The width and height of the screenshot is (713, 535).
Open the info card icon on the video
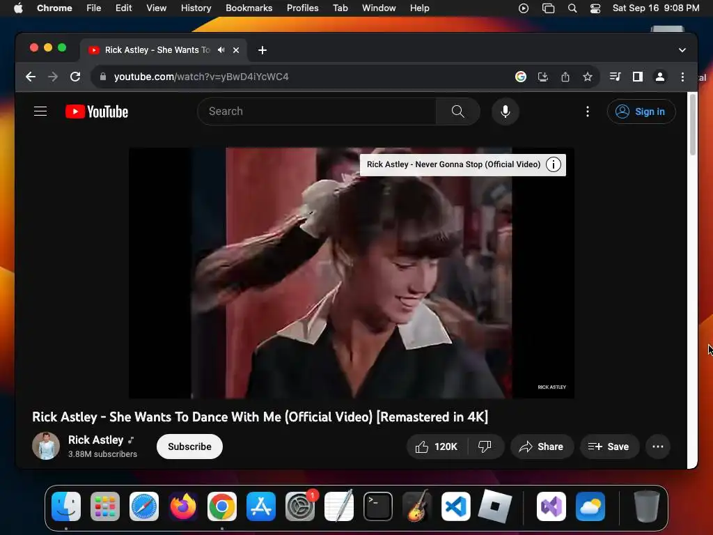pos(554,164)
